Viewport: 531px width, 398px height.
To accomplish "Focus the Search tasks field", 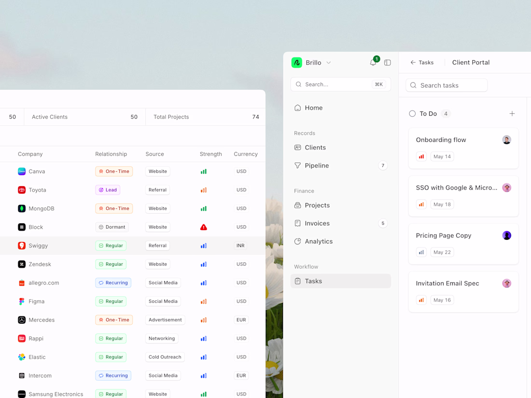I will 447,85.
